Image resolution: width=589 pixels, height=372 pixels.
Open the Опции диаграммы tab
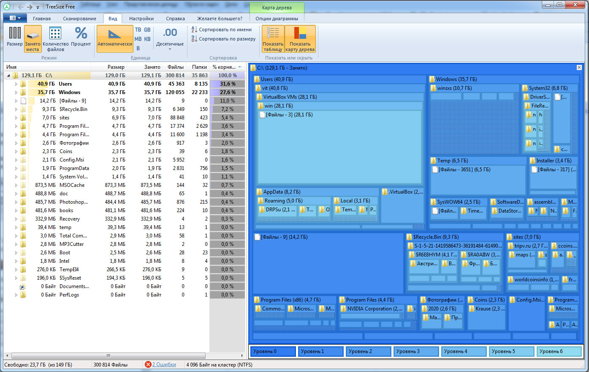coord(277,19)
